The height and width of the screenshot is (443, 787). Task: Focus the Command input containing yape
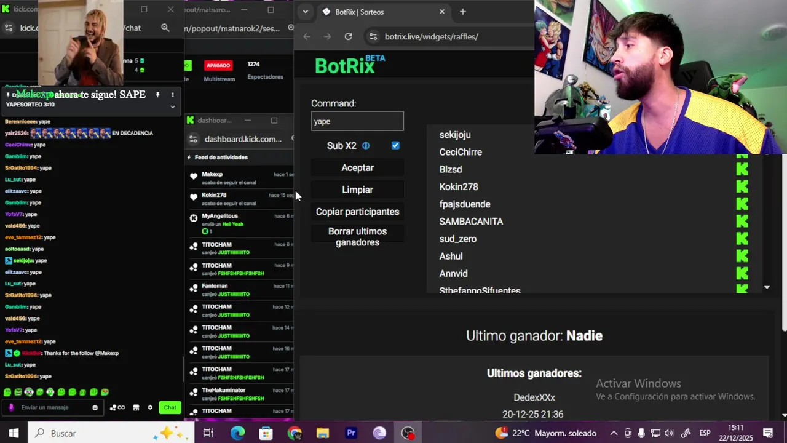[x=357, y=121]
